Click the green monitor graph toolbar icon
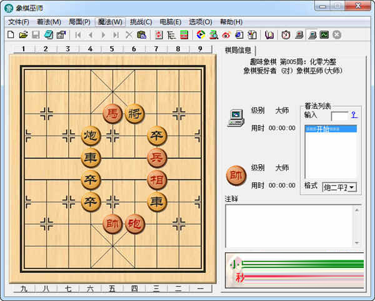375x301 pixels. pos(324,35)
